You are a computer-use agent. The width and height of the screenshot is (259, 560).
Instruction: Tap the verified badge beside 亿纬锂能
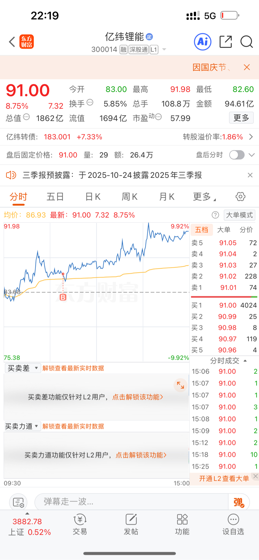click(149, 36)
